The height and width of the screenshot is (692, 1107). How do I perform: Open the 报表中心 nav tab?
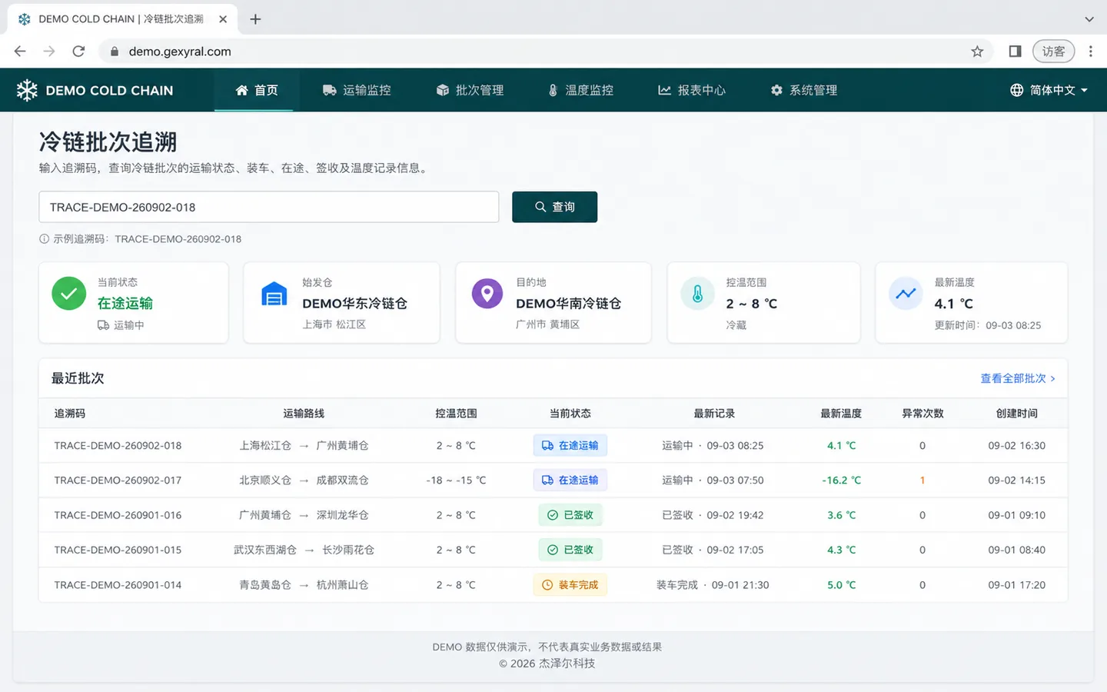tap(692, 90)
